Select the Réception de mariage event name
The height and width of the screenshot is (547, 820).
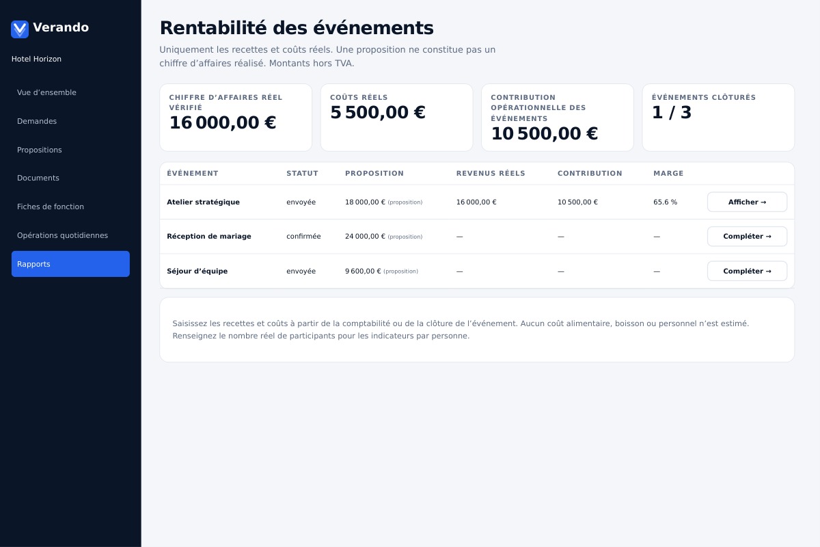tap(209, 237)
